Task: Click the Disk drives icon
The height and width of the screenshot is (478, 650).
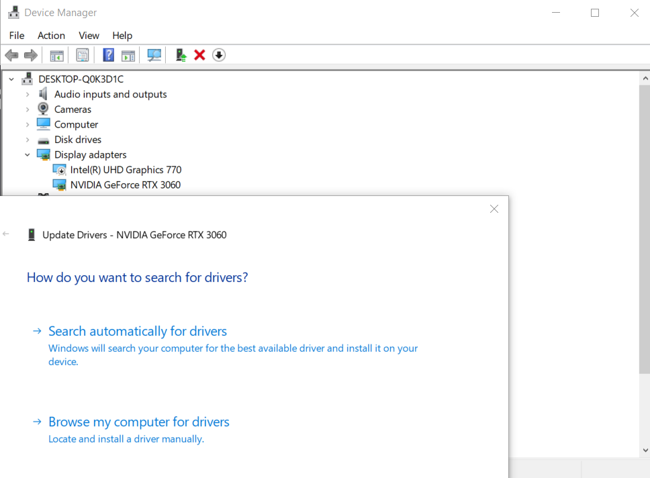Action: pos(44,141)
